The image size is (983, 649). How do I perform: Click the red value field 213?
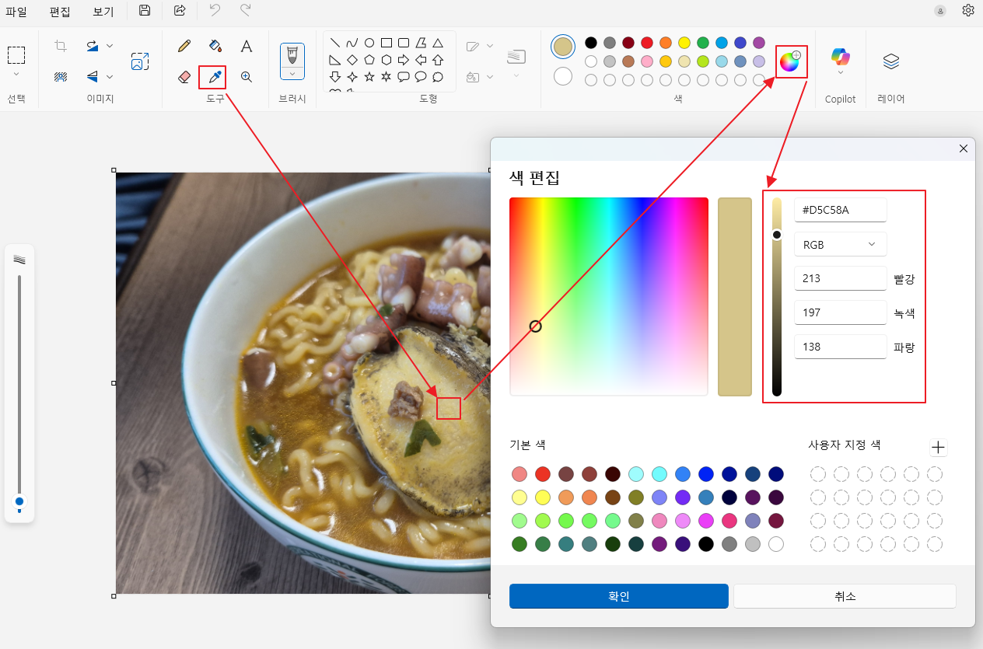pyautogui.click(x=840, y=278)
